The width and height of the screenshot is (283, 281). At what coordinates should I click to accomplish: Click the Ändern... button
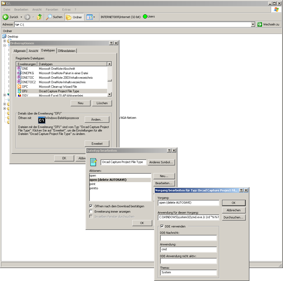click(x=97, y=120)
